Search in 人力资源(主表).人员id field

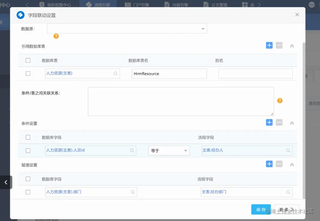[x=132, y=150]
